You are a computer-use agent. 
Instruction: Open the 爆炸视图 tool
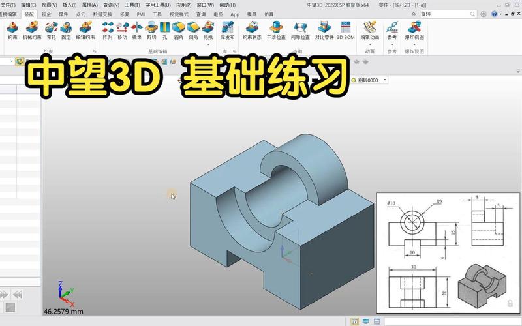click(414, 31)
